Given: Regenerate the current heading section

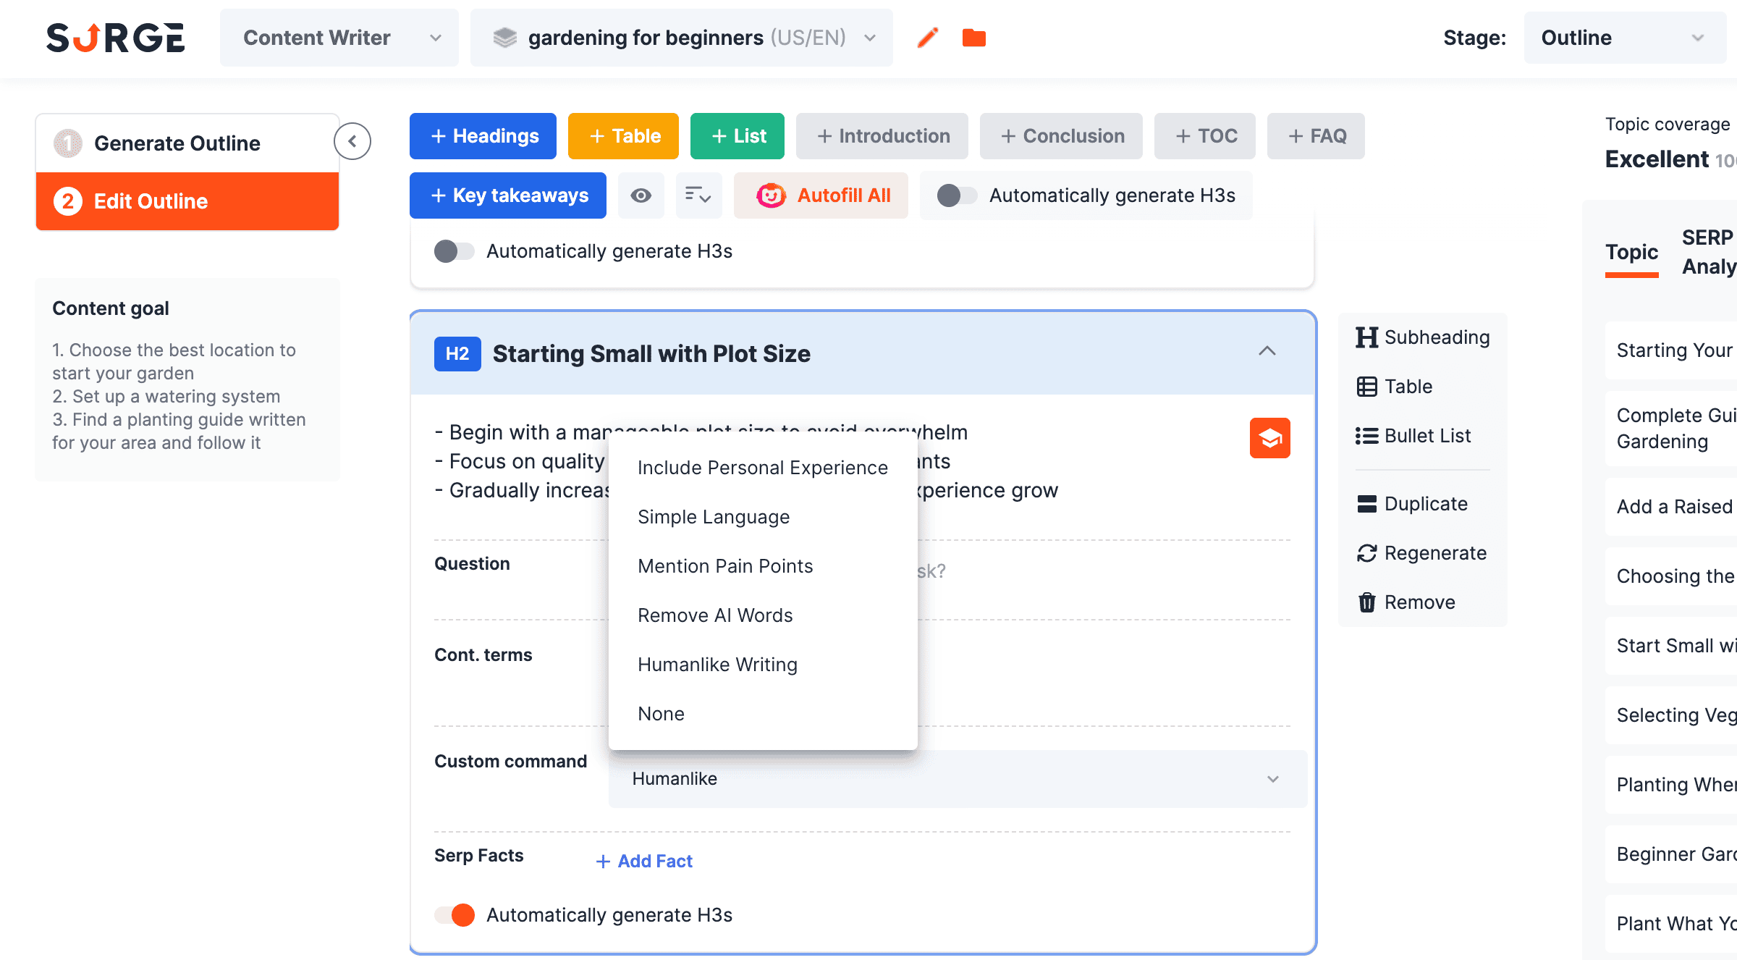Looking at the screenshot, I should coord(1421,553).
